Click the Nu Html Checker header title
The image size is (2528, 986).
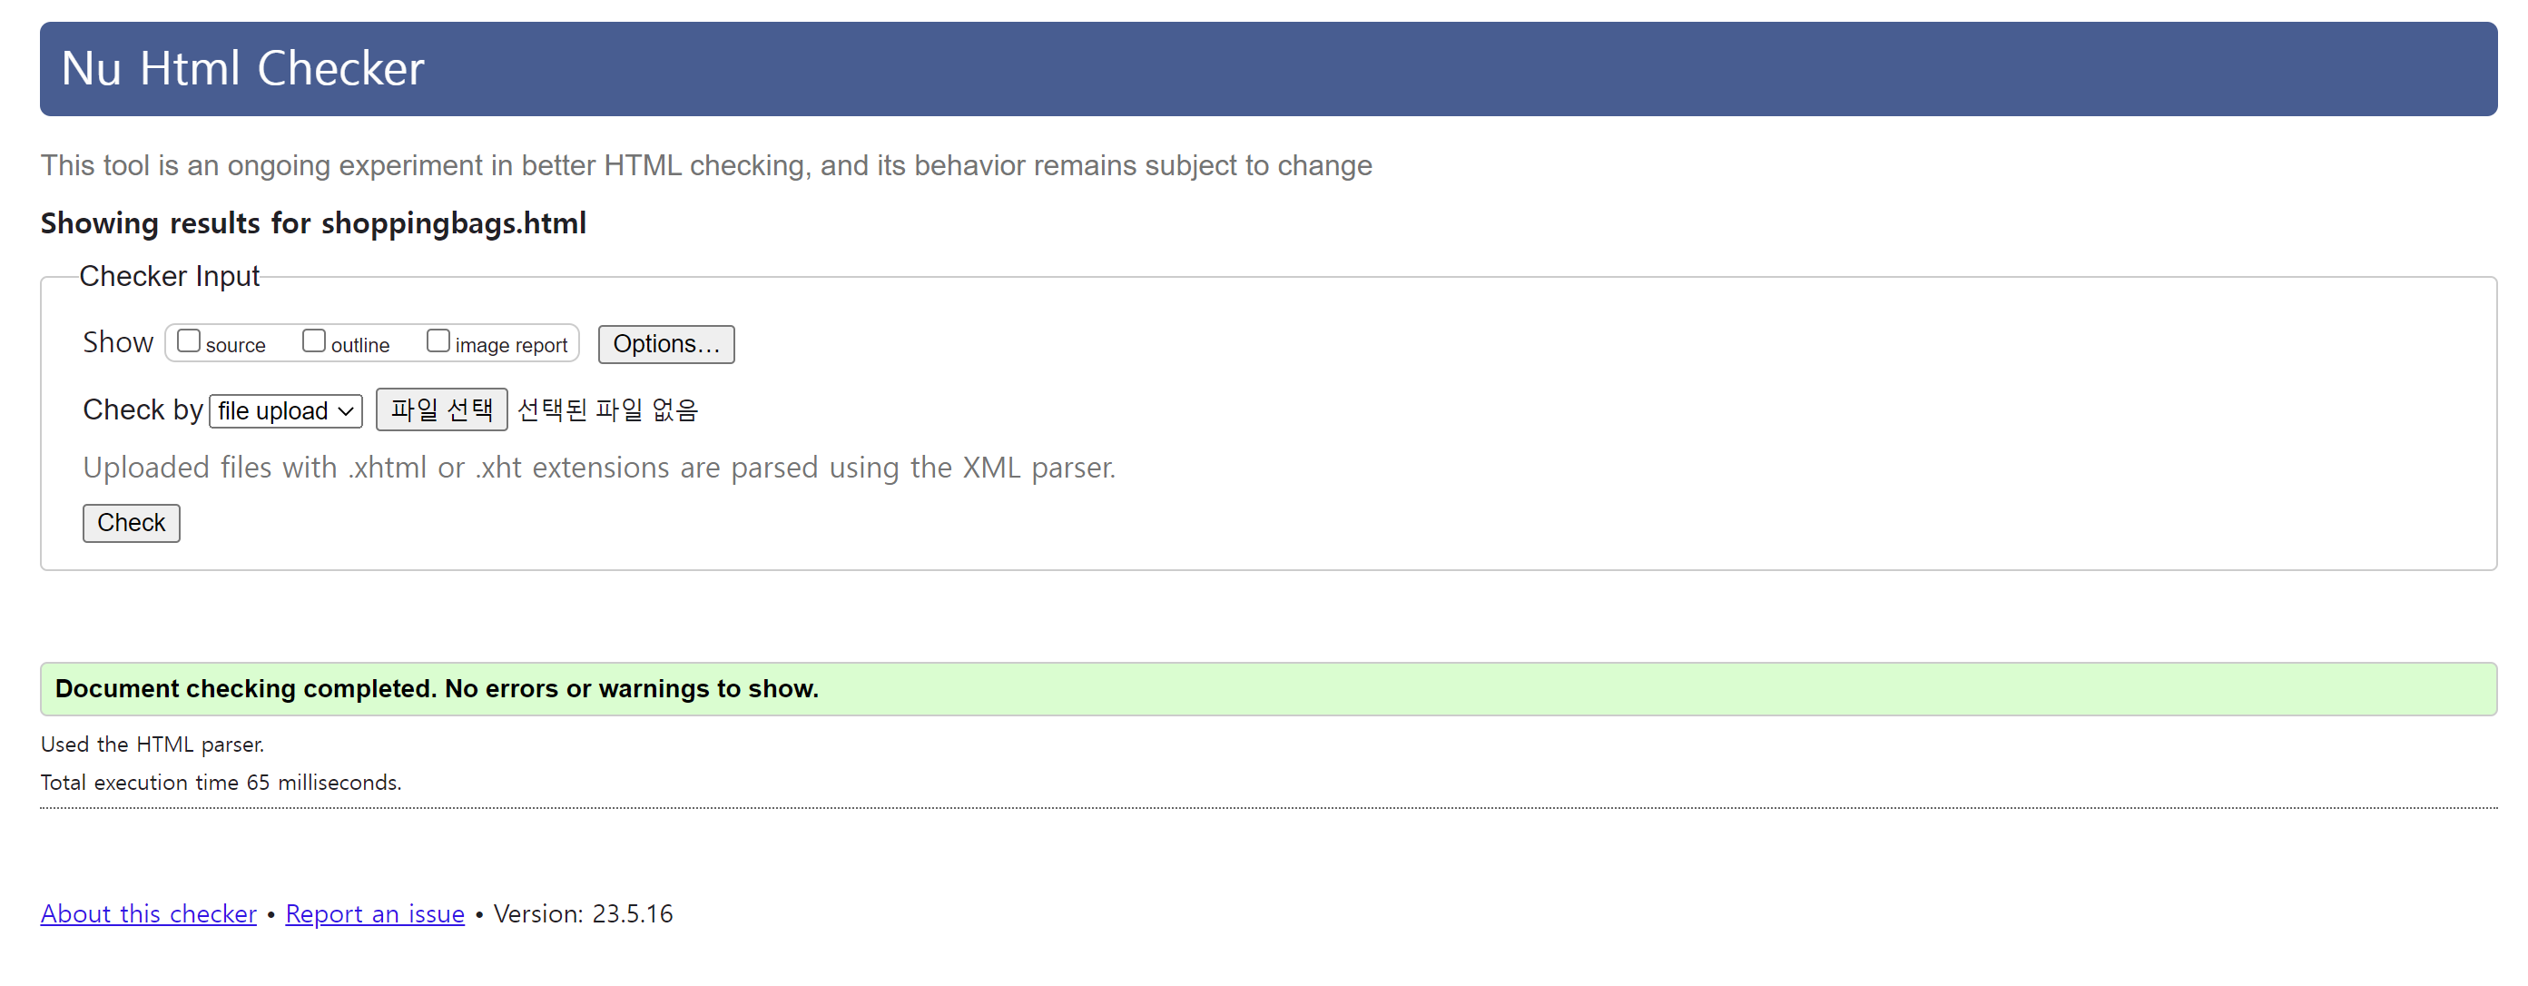coord(242,69)
